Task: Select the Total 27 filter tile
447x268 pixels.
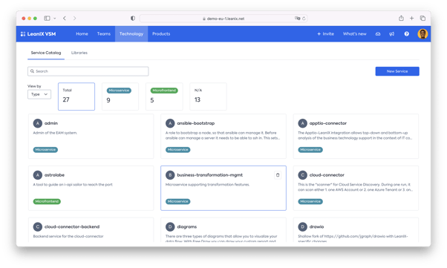Action: pyautogui.click(x=76, y=97)
